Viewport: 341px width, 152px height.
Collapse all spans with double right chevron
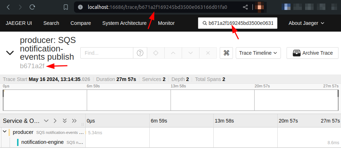pos(74,121)
